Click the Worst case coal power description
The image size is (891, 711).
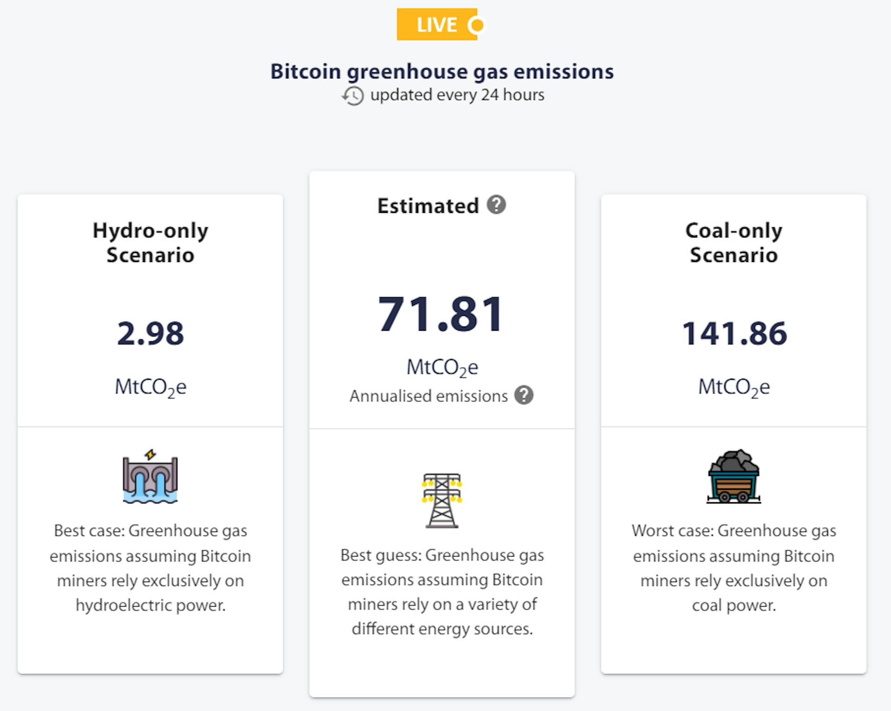[x=734, y=568]
